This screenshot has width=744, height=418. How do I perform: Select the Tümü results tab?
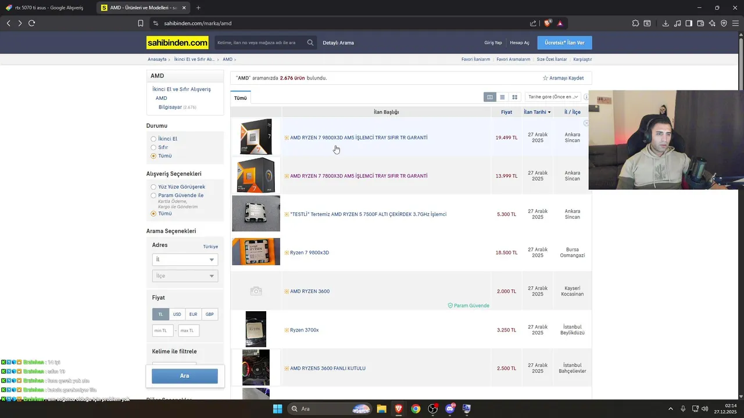click(241, 98)
